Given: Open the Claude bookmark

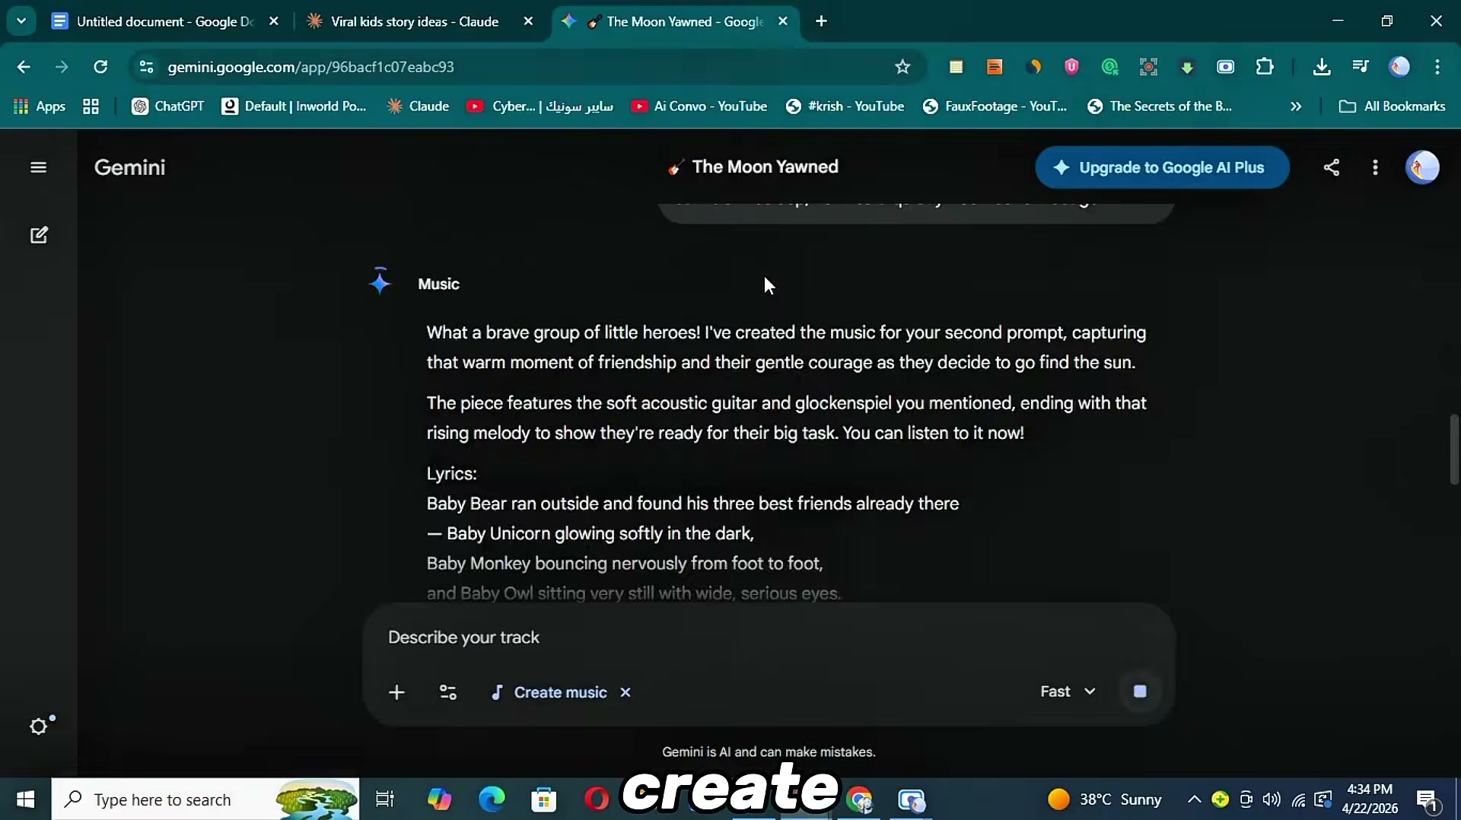Looking at the screenshot, I should coord(418,106).
